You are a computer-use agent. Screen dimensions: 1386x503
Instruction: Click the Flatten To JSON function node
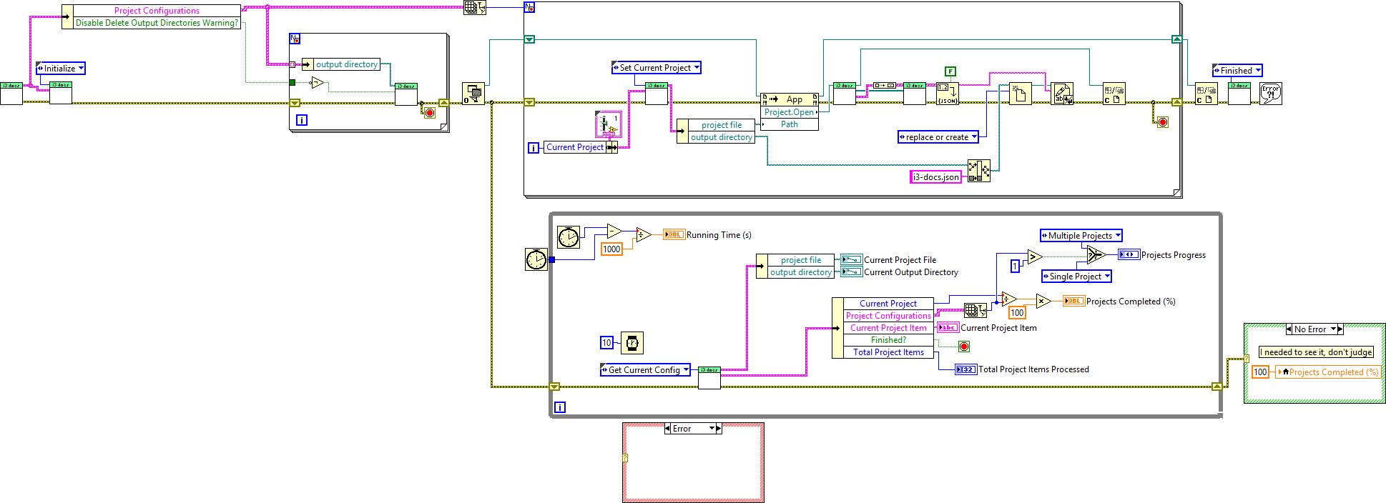click(948, 94)
